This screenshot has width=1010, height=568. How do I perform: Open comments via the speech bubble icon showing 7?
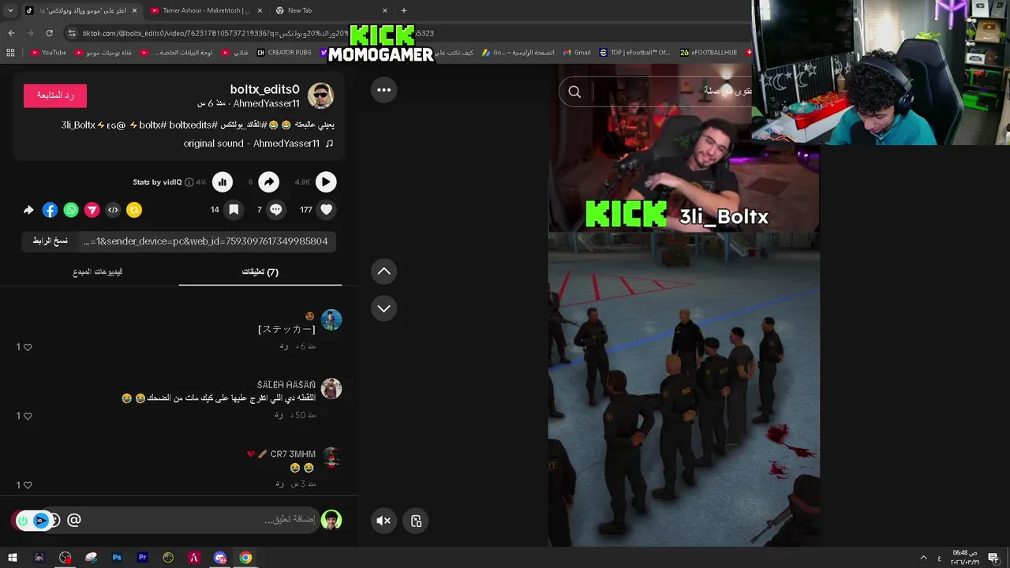275,210
